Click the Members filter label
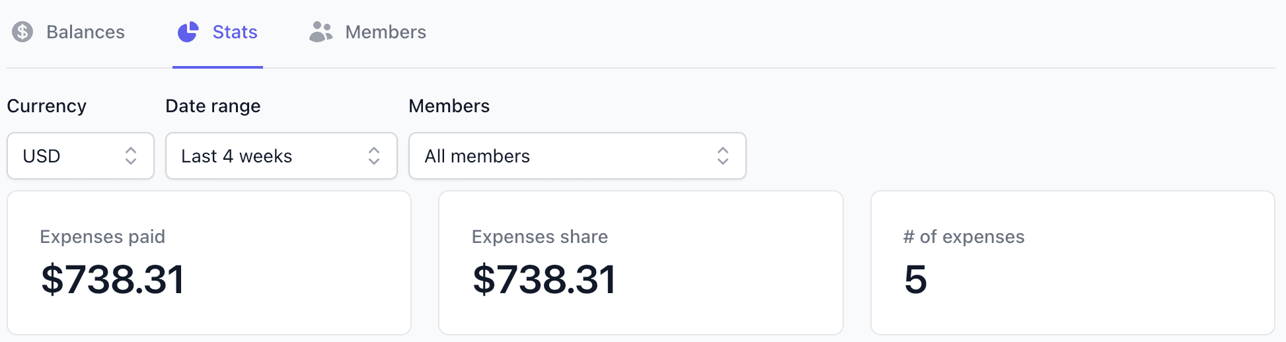 coord(449,106)
